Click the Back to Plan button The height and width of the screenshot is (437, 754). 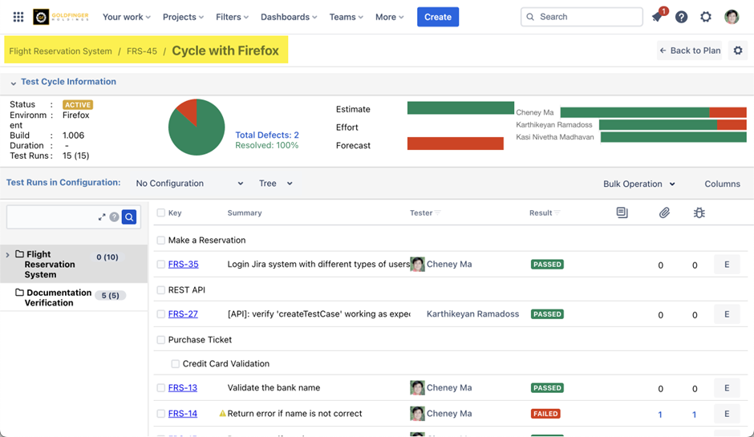point(689,51)
